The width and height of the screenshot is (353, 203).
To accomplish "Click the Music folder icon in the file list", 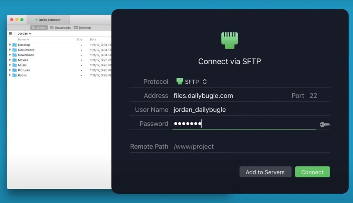I will click(x=15, y=65).
